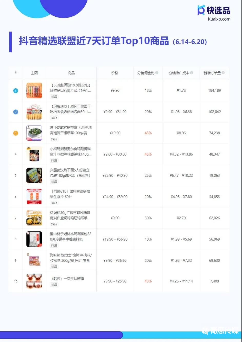Click the 184,189 order count cell
This screenshot has height=342, width=242.
pos(214,91)
